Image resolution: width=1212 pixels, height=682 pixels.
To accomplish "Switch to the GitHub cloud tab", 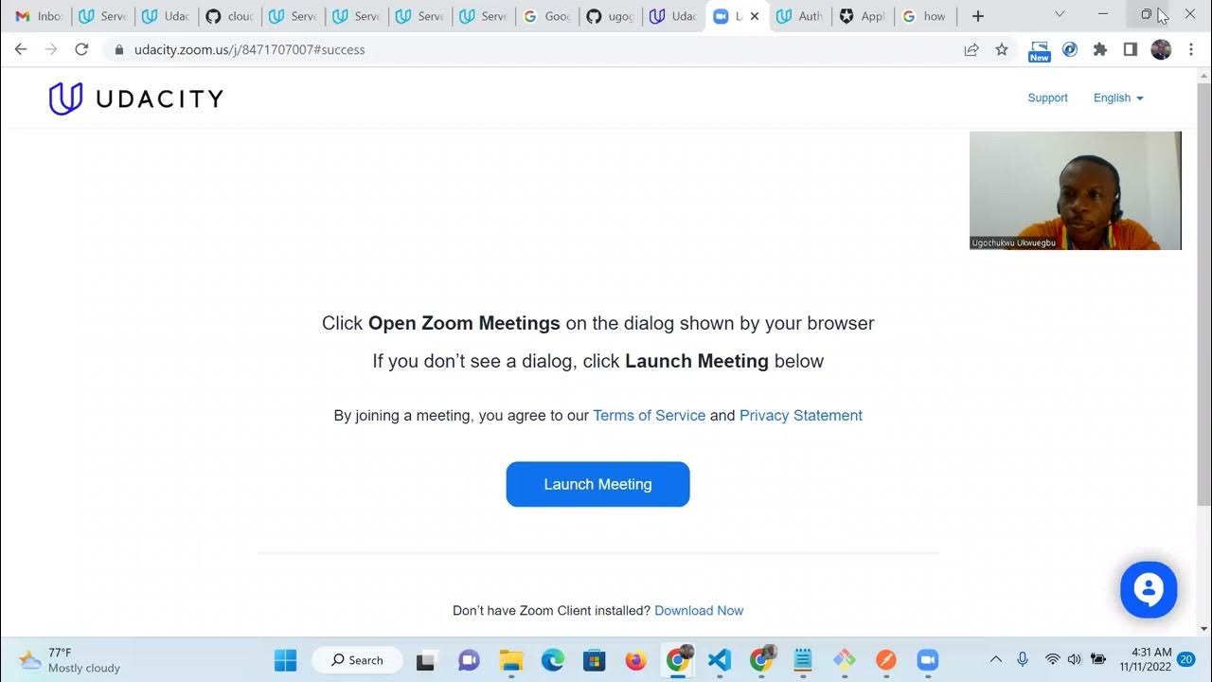I will pyautogui.click(x=230, y=16).
